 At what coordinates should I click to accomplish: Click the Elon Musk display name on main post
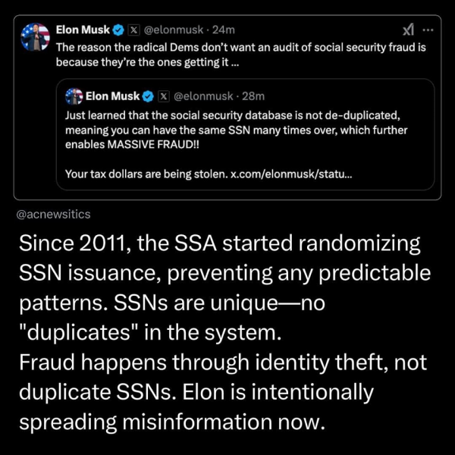[x=83, y=30]
